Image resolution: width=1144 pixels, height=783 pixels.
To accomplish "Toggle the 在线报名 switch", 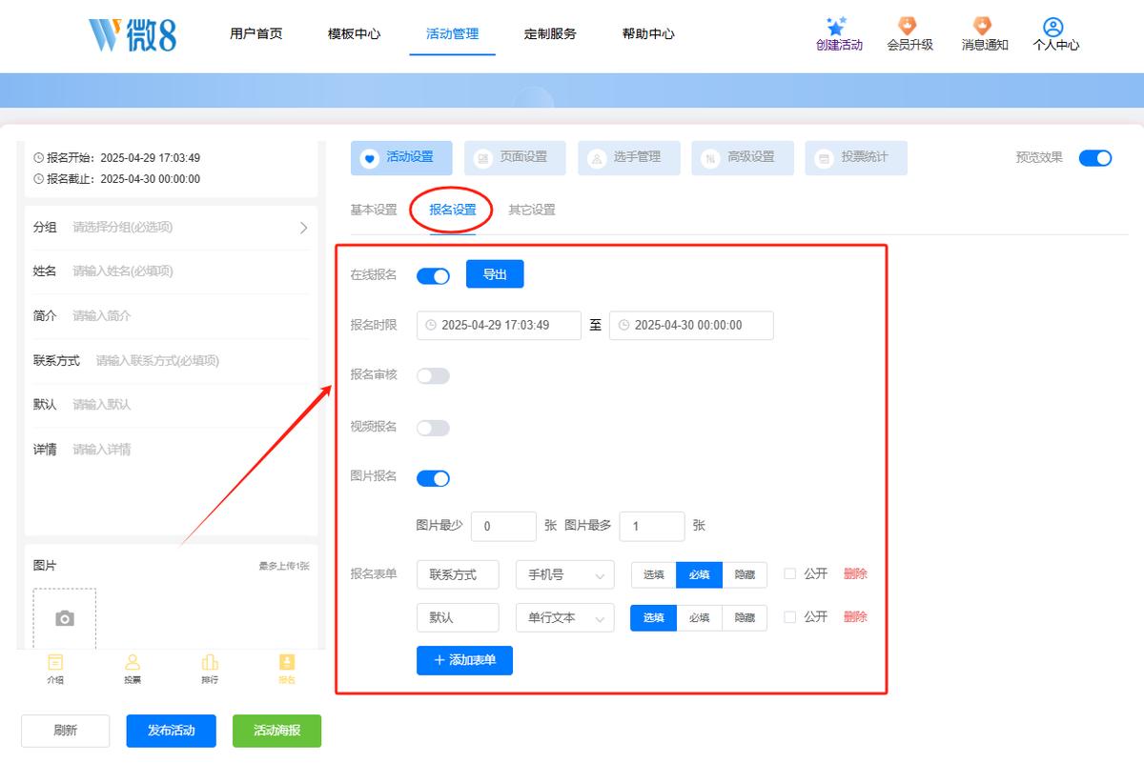I will coord(433,275).
